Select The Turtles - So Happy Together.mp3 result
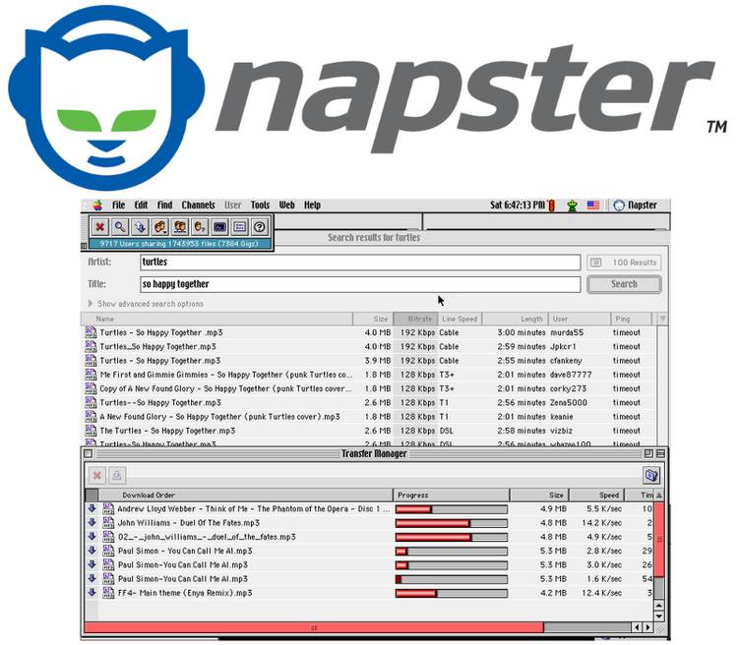The image size is (738, 645). point(167,431)
